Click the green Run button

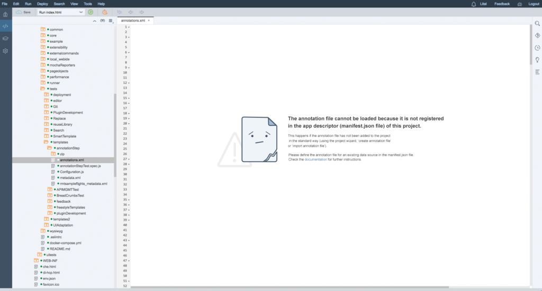(91, 12)
